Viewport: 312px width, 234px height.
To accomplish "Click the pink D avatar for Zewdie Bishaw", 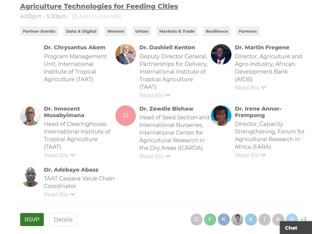I will (126, 116).
